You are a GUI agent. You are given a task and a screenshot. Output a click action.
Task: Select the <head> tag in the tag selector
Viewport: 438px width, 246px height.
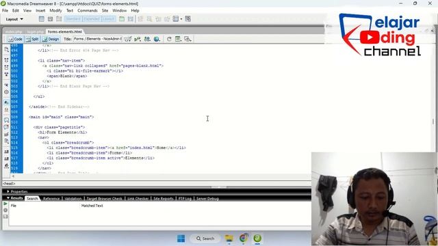pos(9,184)
